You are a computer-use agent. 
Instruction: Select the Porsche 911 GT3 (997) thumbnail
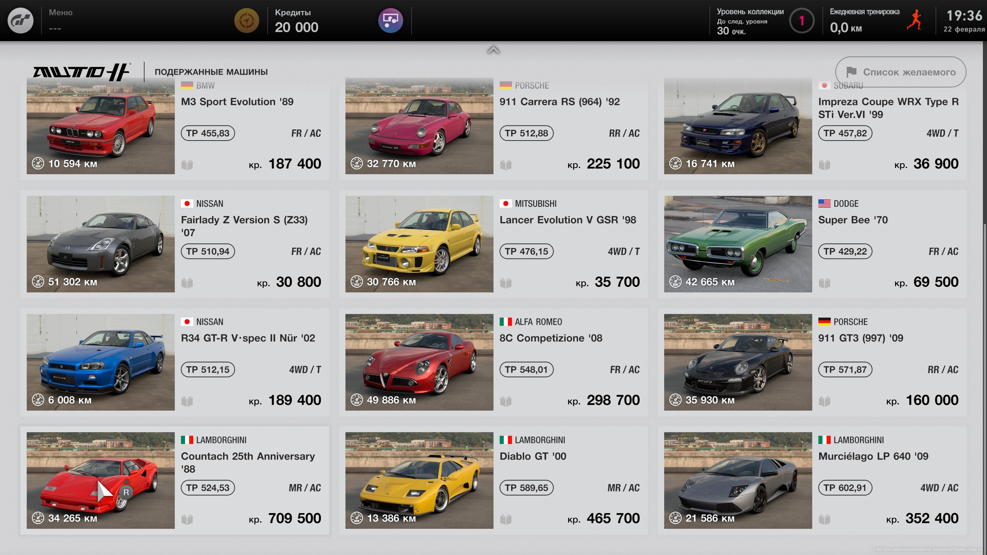[738, 362]
